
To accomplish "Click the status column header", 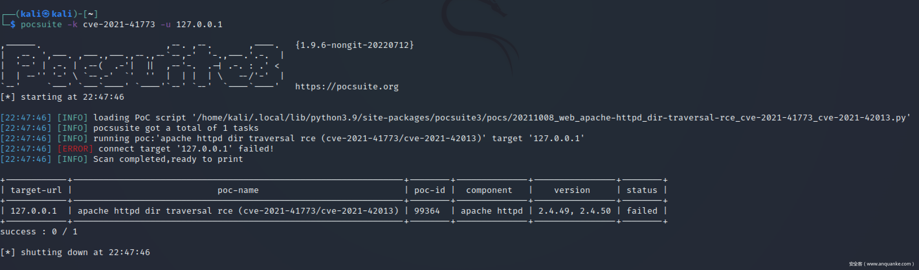I will [641, 190].
